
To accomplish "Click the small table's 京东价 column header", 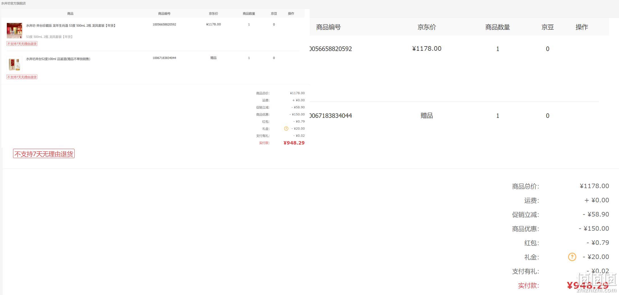I will pos(214,14).
